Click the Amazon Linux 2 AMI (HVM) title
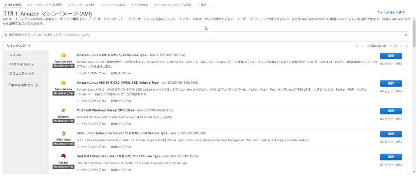Screen dimensions: 419x187 pos(111,55)
